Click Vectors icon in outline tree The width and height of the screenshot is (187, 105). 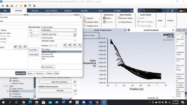coord(11,78)
